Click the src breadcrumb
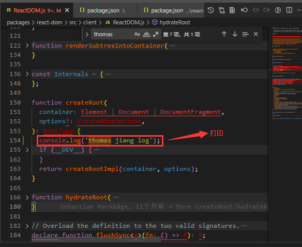The image size is (302, 247). [x=73, y=23]
